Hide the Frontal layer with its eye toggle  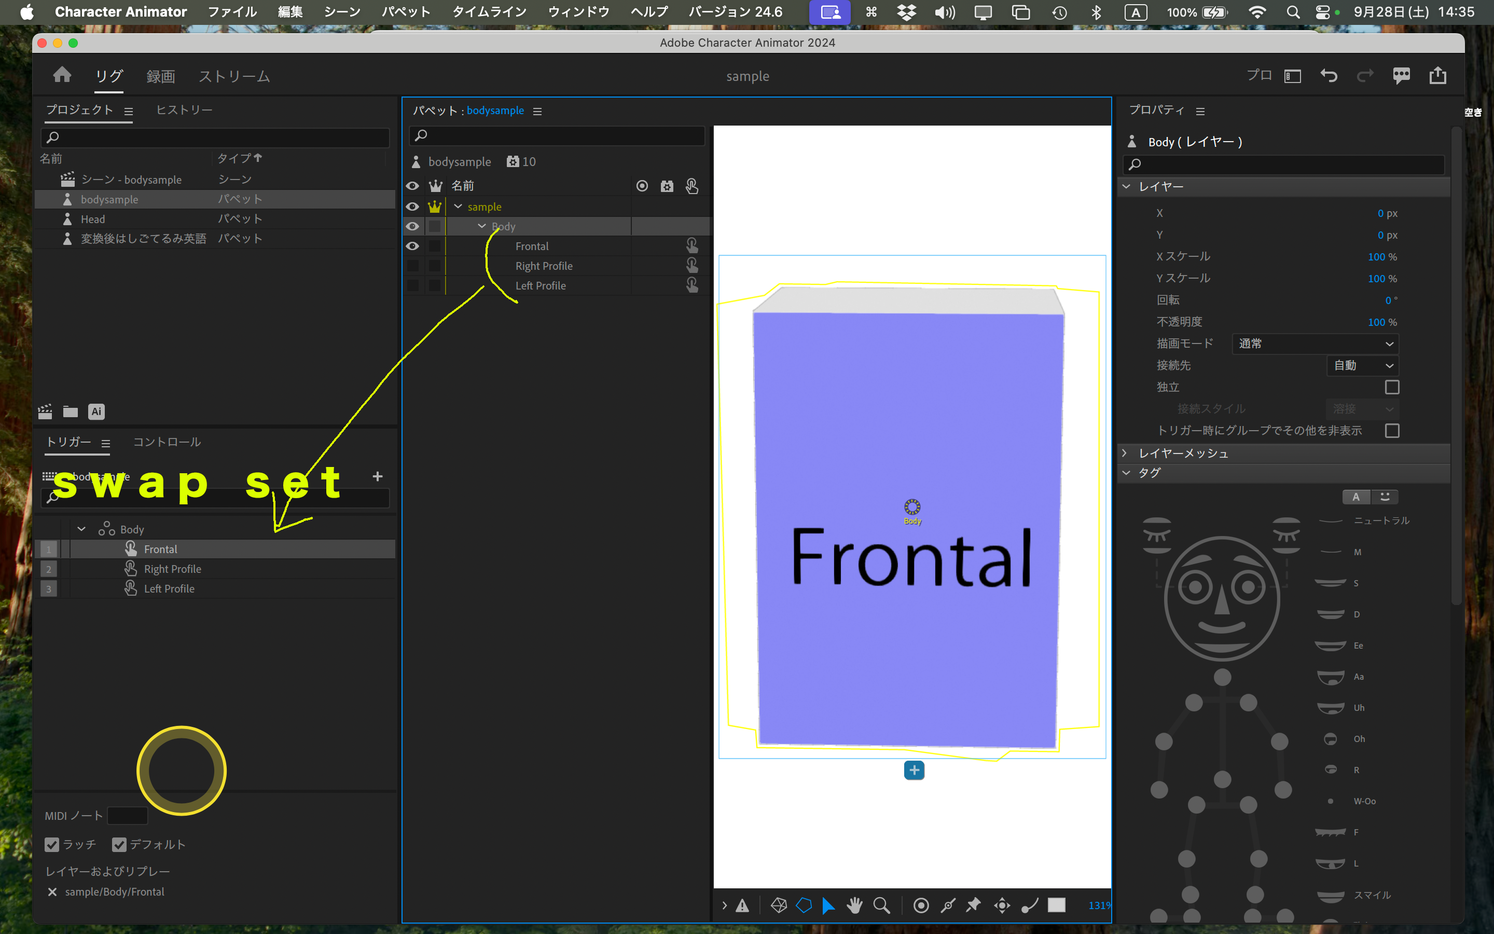click(x=413, y=246)
